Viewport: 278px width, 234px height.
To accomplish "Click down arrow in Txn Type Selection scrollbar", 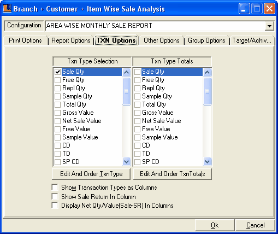I will coord(127,161).
